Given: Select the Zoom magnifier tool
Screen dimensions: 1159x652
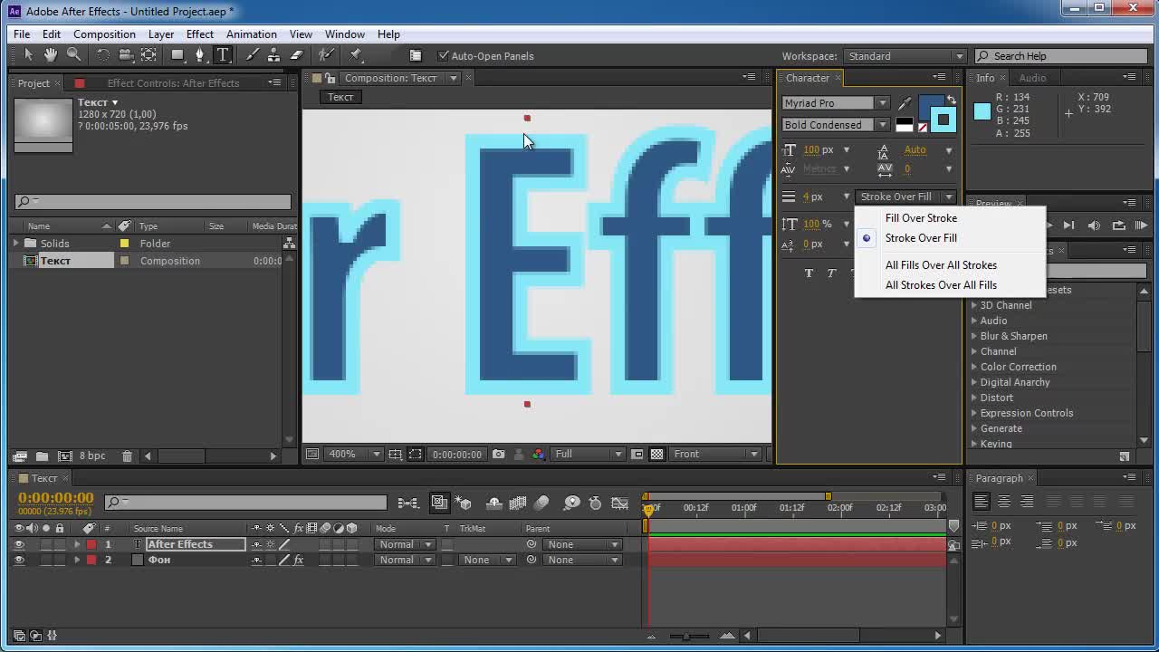Looking at the screenshot, I should tap(73, 55).
